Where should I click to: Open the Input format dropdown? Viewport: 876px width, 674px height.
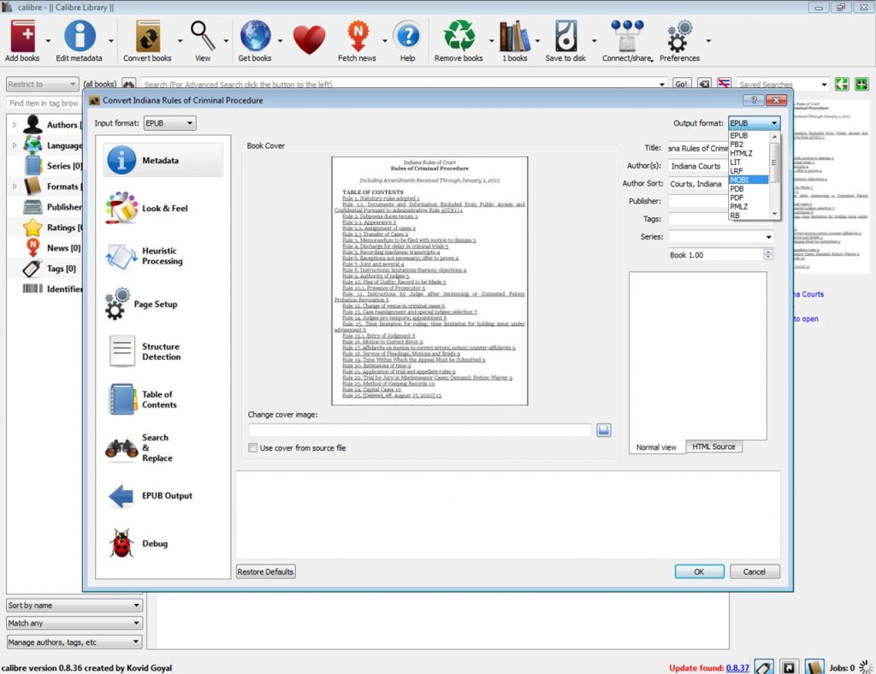(x=170, y=123)
